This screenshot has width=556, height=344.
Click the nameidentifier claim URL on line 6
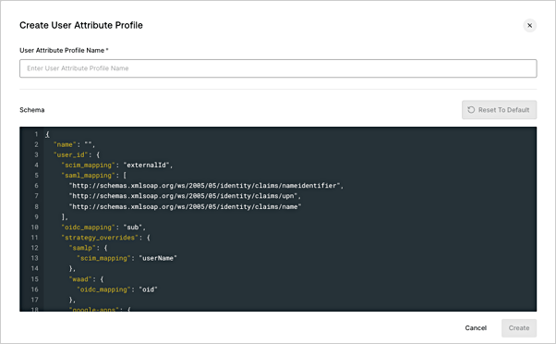pos(204,186)
